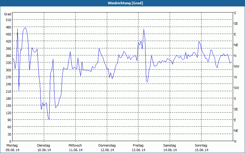Screen dimensions: 245x153
Task: Click the 180 degree axis label
Action: pyautogui.click(x=9, y=99)
